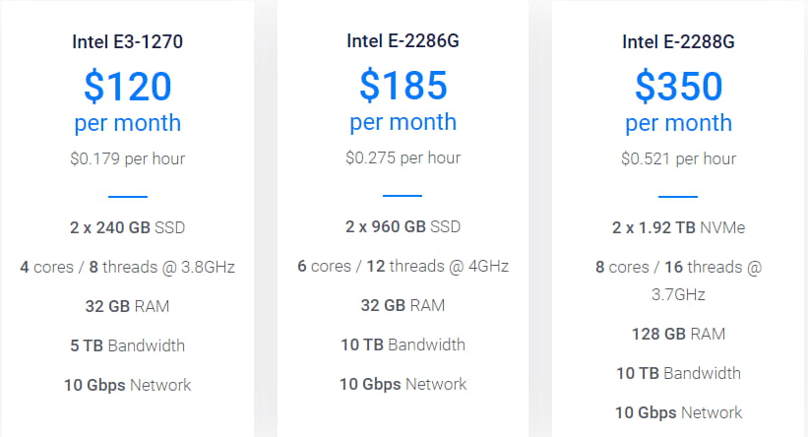The image size is (808, 437).
Task: Click the $0.275 per hour rate
Action: (403, 157)
